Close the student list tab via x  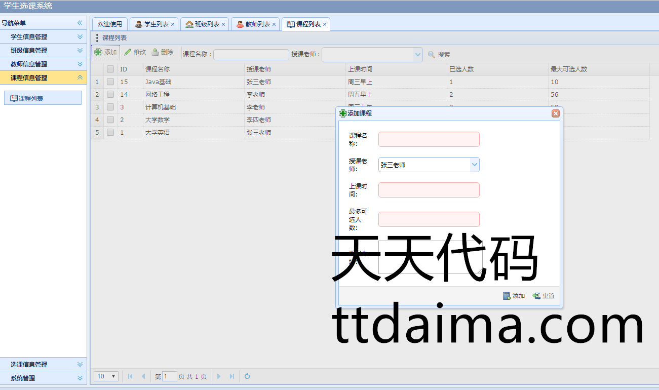pos(173,24)
